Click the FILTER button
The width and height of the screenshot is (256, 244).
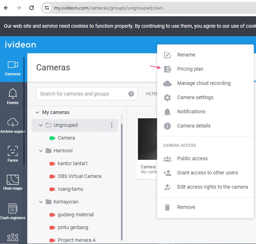(x=151, y=94)
